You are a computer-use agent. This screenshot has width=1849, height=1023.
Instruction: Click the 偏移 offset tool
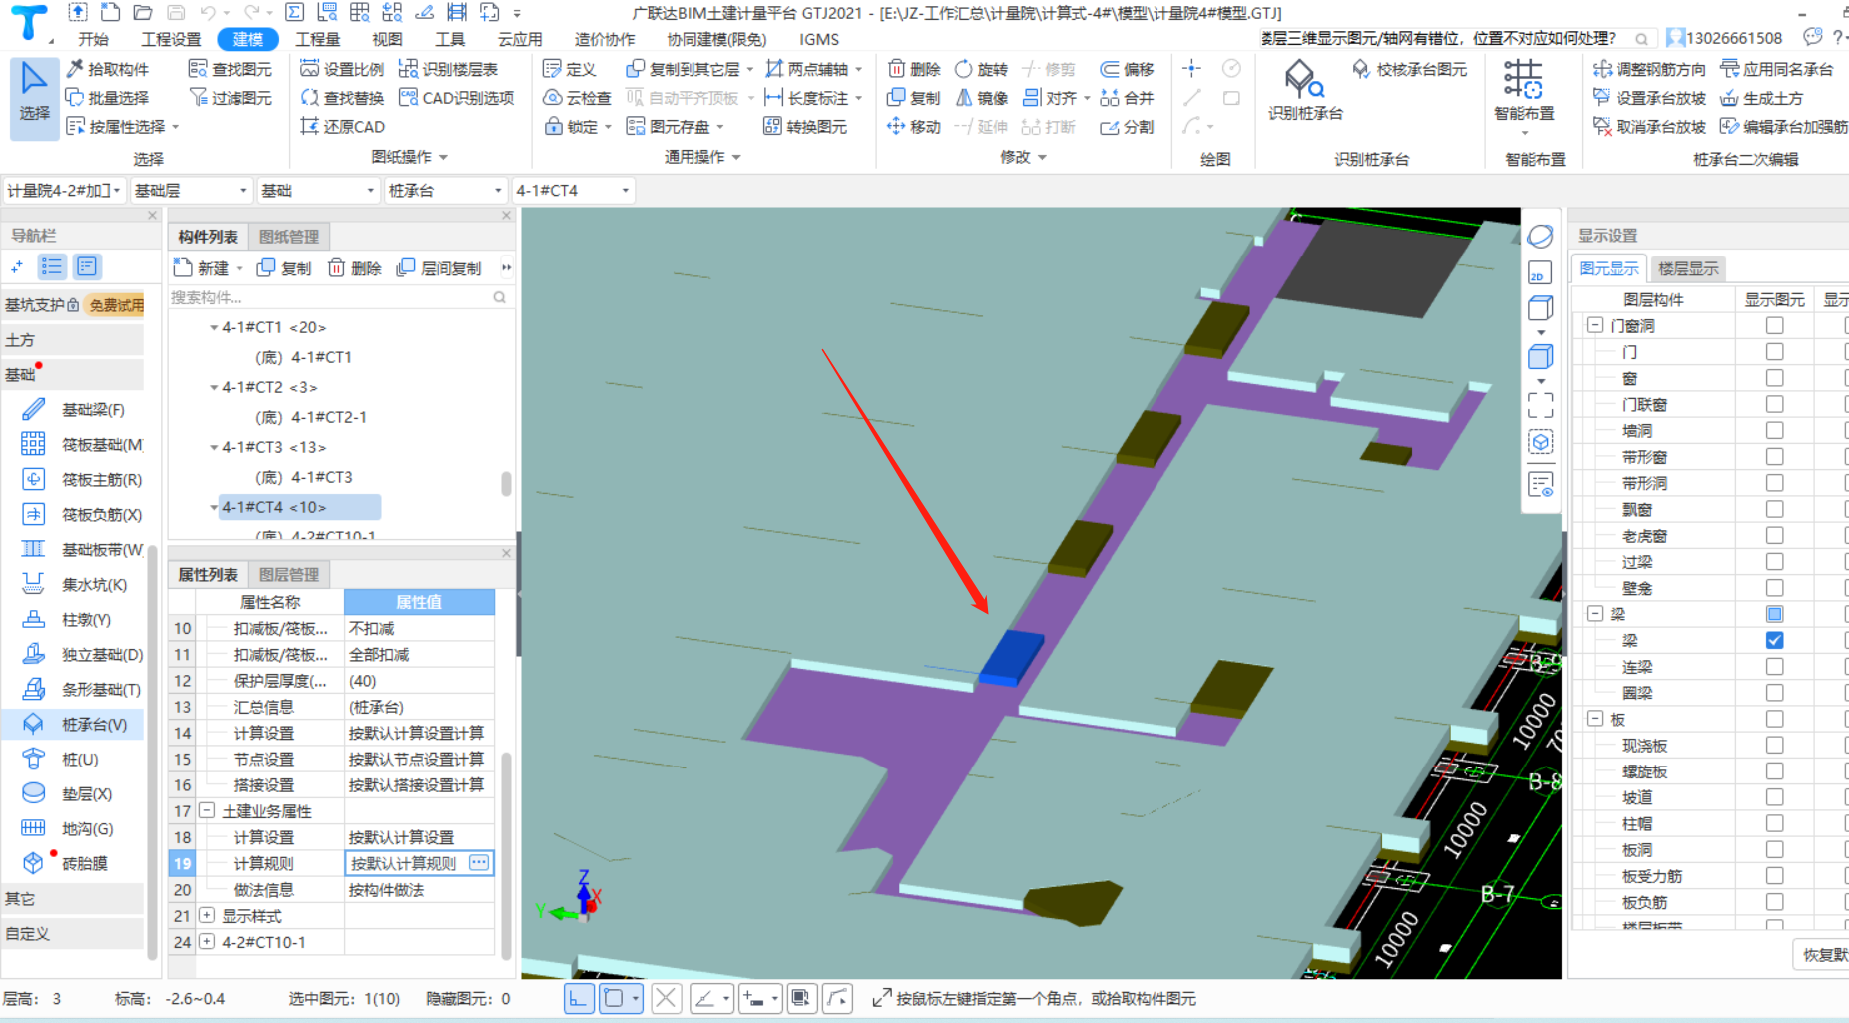[x=1127, y=69]
